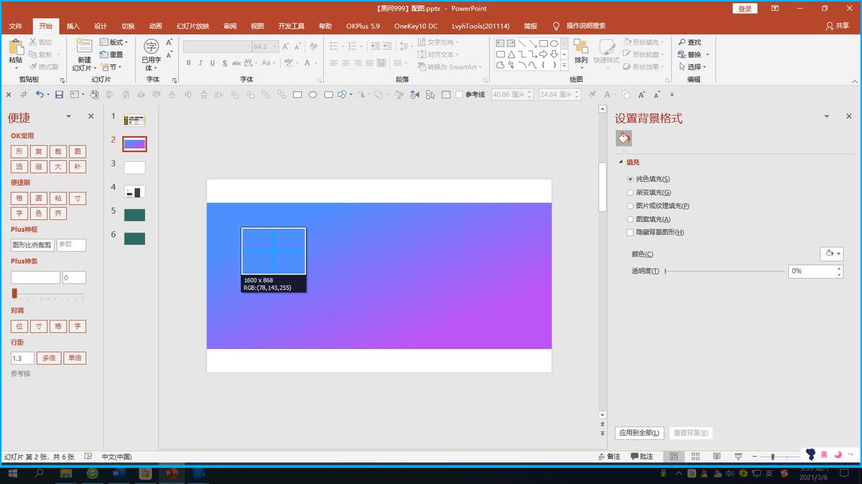Screen dimensions: 862x484
Task: Click the Fill paint bucket icon in panel
Action: (624, 138)
